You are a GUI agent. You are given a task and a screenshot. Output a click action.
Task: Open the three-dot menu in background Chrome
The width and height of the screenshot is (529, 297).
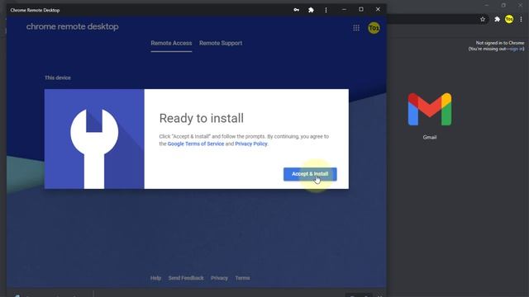(522, 19)
